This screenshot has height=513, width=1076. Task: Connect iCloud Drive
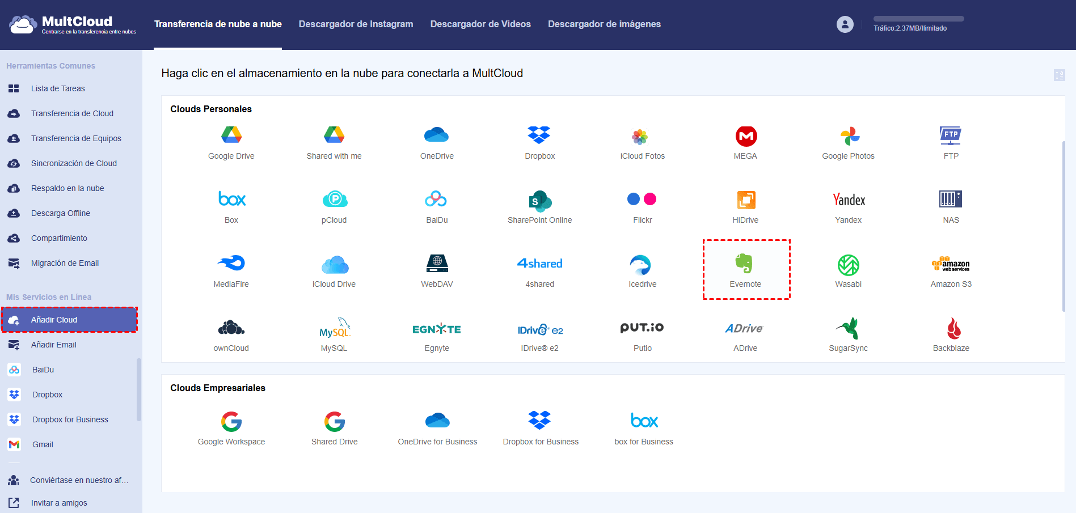coord(335,264)
